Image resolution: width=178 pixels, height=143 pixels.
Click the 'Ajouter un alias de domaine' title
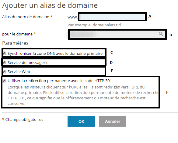50,5
